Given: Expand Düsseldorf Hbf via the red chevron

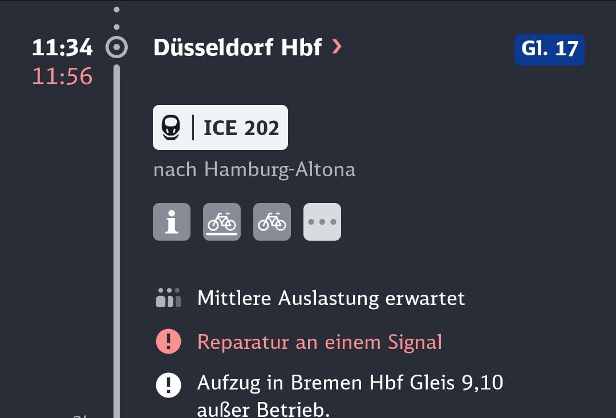Looking at the screenshot, I should tap(337, 47).
